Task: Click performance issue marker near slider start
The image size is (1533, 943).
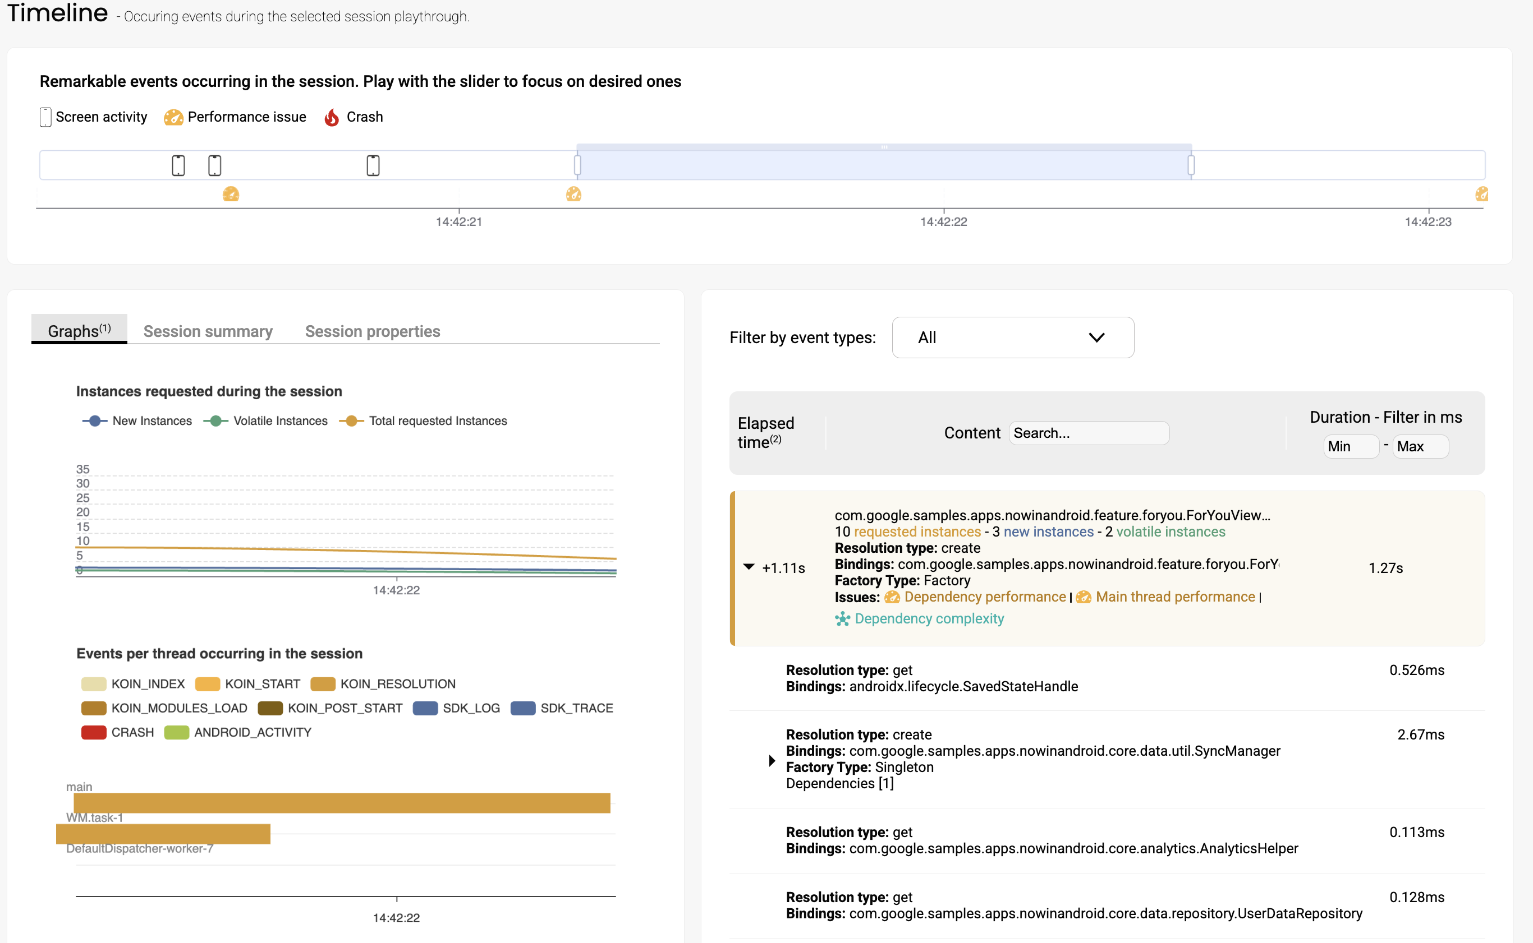Action: 573,195
